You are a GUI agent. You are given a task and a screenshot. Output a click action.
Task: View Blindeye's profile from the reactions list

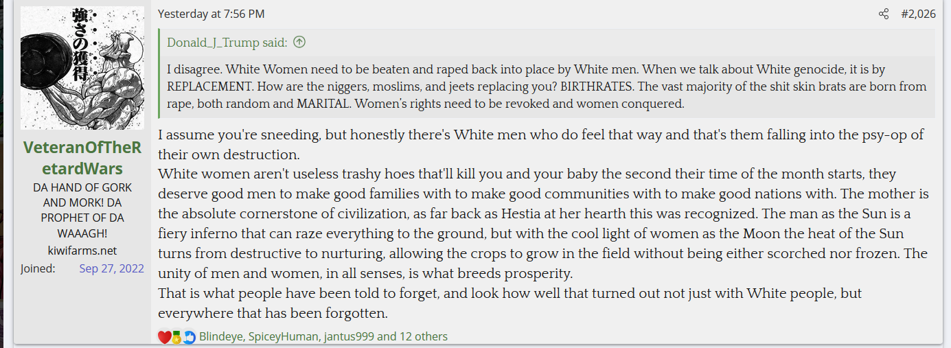coord(220,336)
